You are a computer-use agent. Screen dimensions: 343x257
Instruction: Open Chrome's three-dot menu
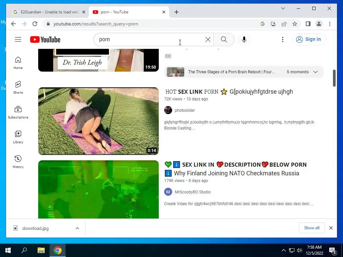[330, 24]
